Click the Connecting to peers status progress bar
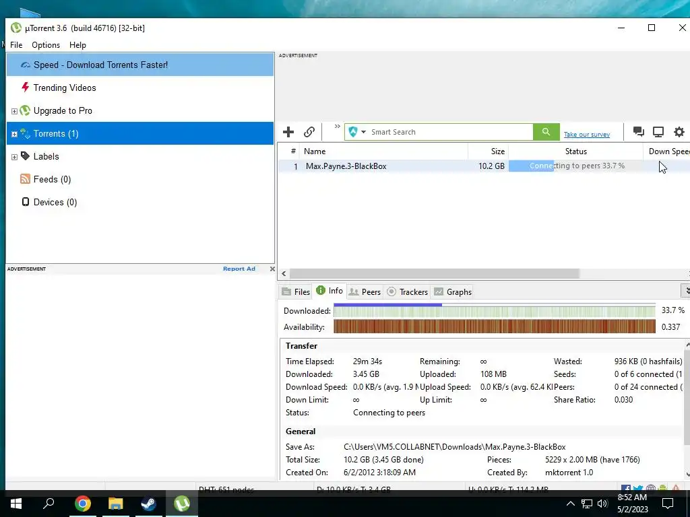The height and width of the screenshot is (517, 690). pyautogui.click(x=575, y=166)
